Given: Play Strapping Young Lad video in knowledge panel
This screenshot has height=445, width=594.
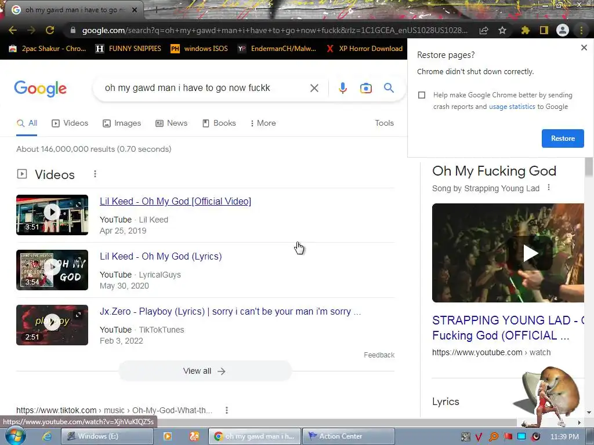Looking at the screenshot, I should (x=508, y=253).
